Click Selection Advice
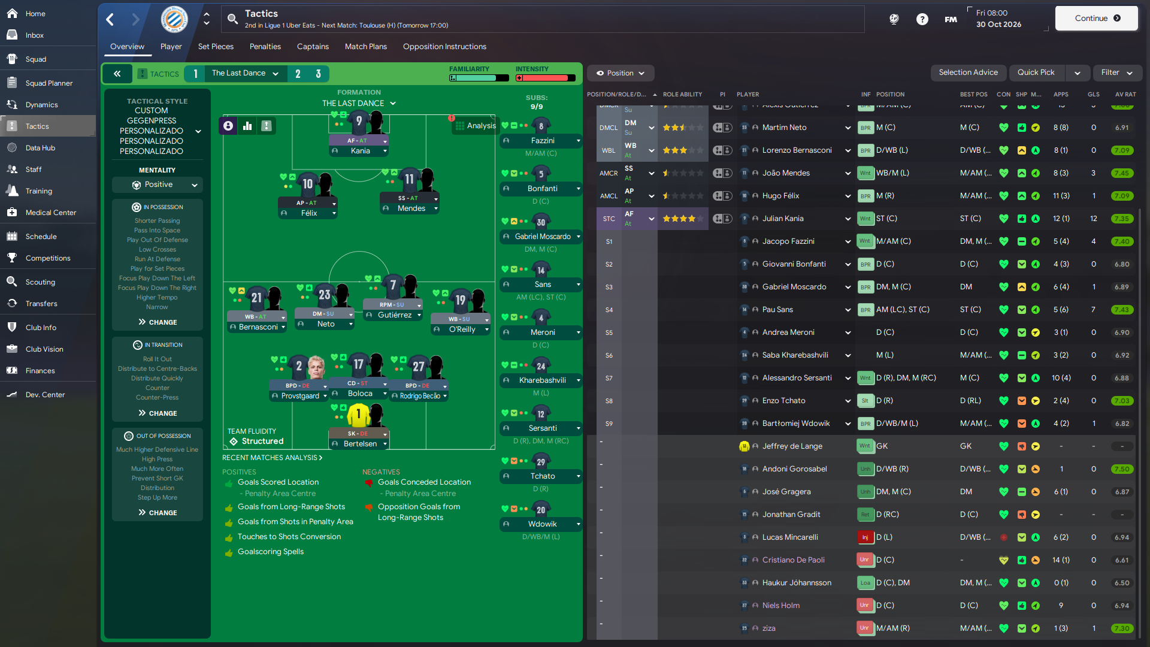This screenshot has height=647, width=1150. (968, 72)
